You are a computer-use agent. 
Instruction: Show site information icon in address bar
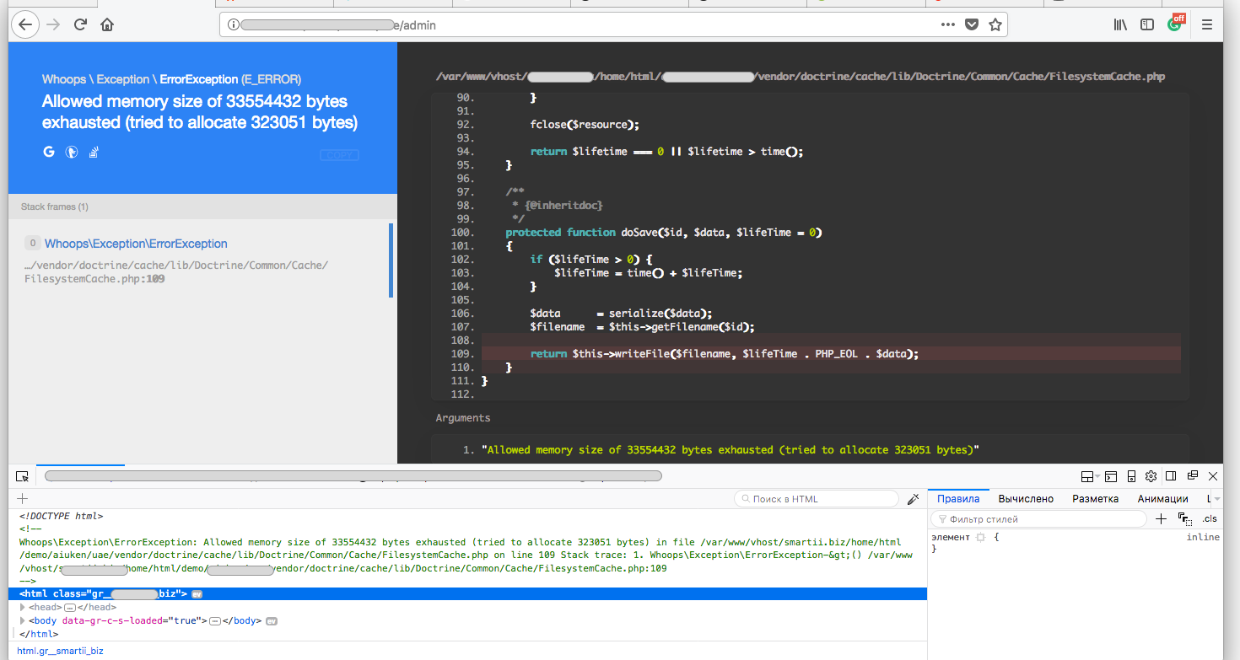tap(234, 25)
